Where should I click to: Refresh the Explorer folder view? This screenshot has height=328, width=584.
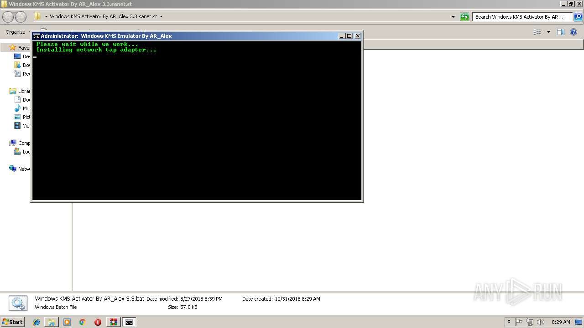[x=464, y=17]
